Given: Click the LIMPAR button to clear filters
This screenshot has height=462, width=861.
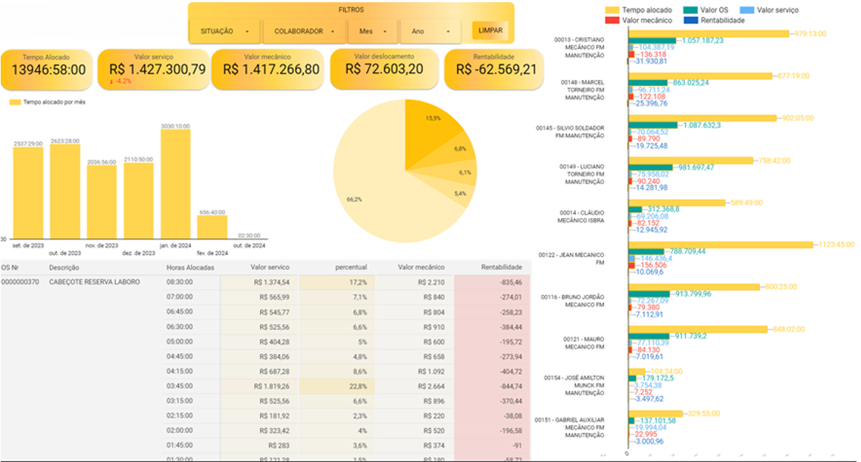Looking at the screenshot, I should 490,30.
